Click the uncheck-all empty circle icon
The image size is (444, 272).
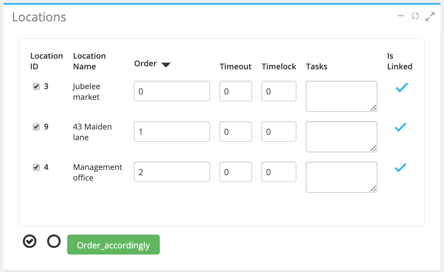54,241
